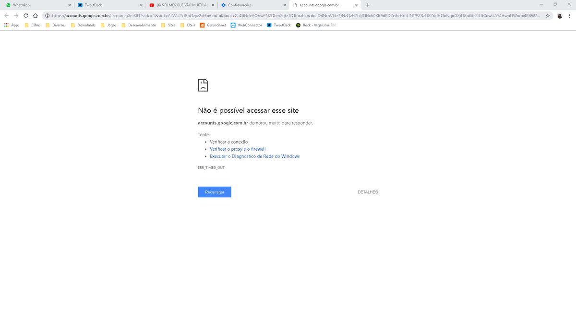Click the Não é possível acessar esse site heading
Image resolution: width=576 pixels, height=312 pixels.
248,110
